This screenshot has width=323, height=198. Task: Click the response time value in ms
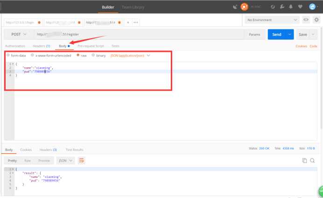tap(288, 148)
